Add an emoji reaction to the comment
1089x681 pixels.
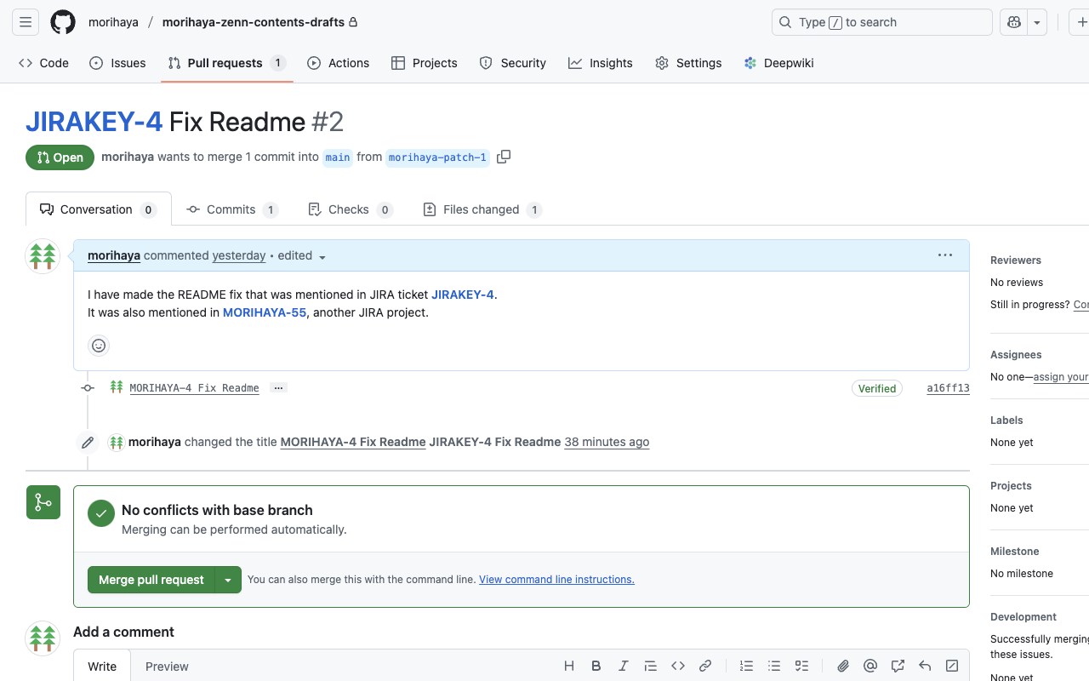pyautogui.click(x=99, y=346)
